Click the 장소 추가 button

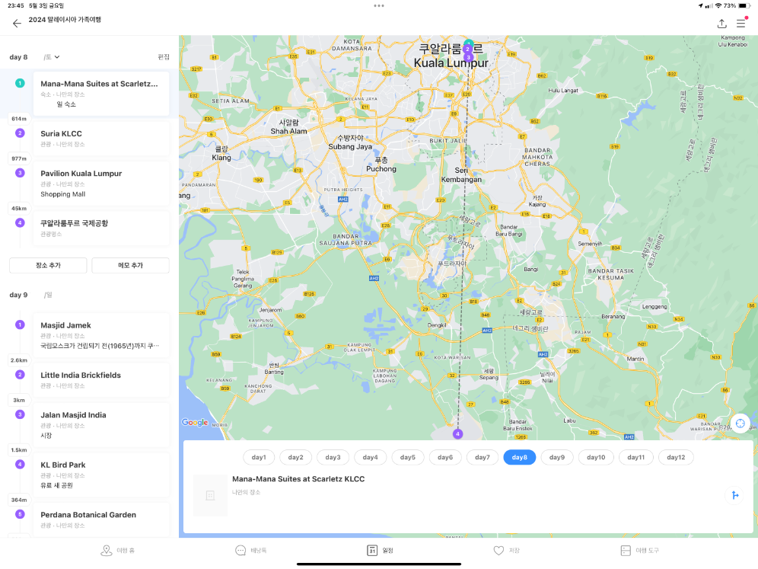coord(49,265)
